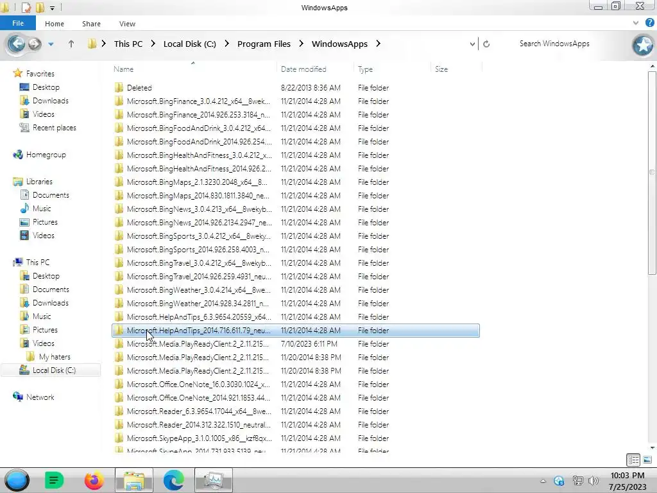Select the Microsoft.Reader_6.3.9654.17044 folder
The width and height of the screenshot is (657, 493).
point(295,411)
